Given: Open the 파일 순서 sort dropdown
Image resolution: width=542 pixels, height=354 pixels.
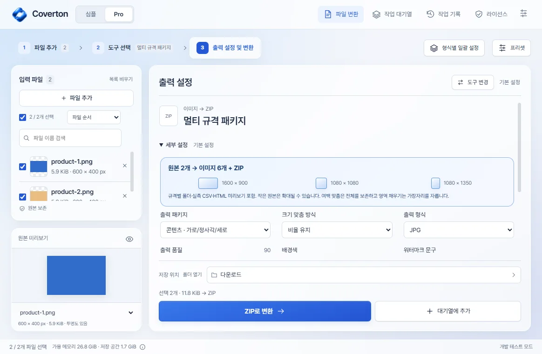Looking at the screenshot, I should 94,117.
